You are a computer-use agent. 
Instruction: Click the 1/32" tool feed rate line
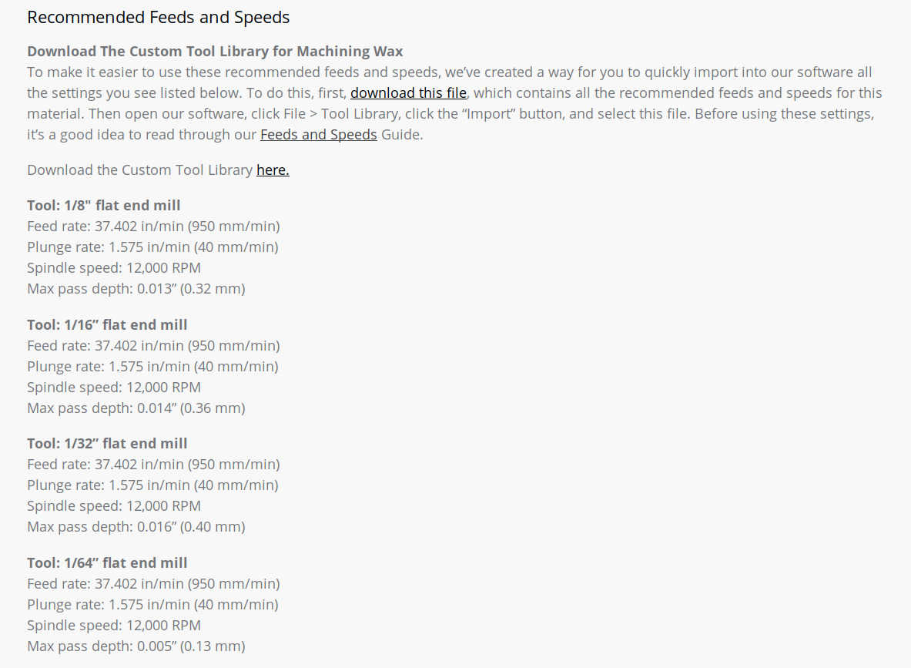point(153,465)
